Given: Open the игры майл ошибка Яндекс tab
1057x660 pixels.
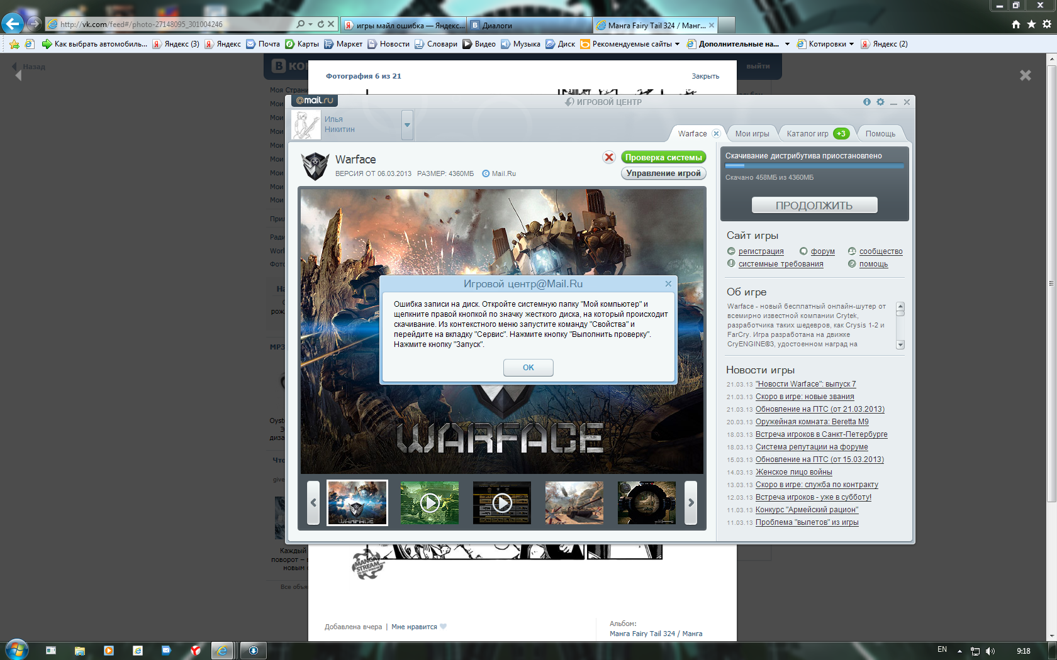Looking at the screenshot, I should click(404, 26).
